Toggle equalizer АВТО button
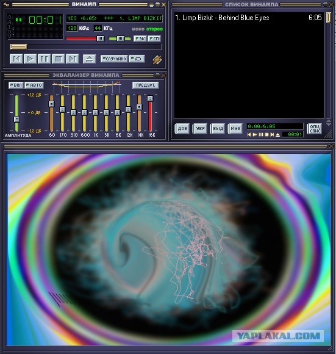 34,85
